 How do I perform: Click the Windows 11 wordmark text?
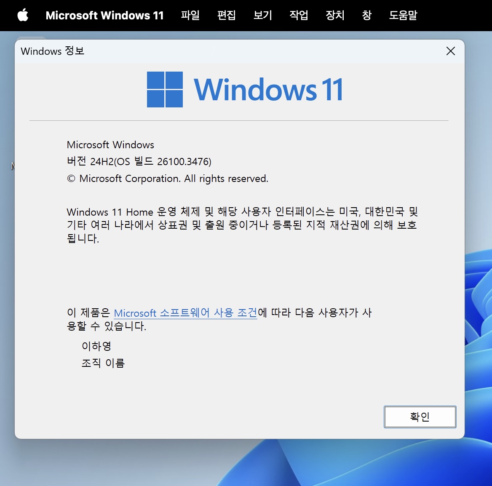click(x=268, y=90)
